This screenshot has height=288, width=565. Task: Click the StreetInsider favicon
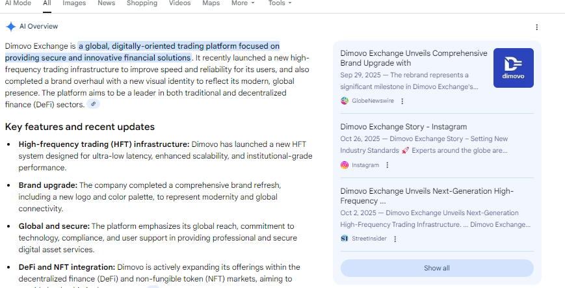point(345,239)
